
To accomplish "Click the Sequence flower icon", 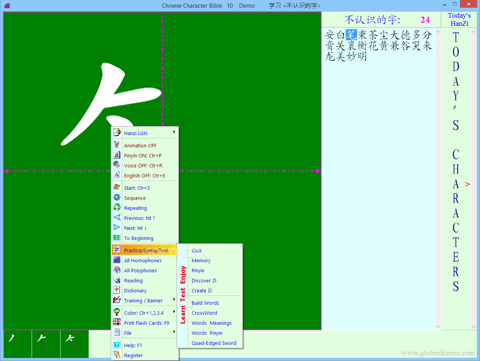I will coord(117,197).
